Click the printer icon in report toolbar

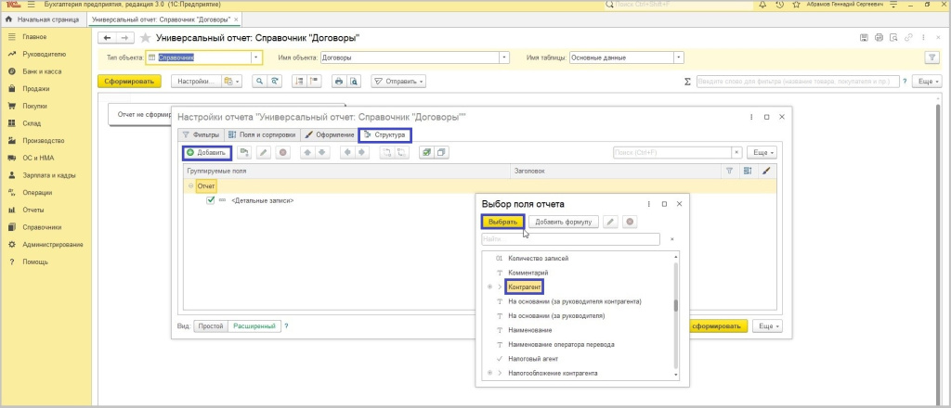pos(339,82)
